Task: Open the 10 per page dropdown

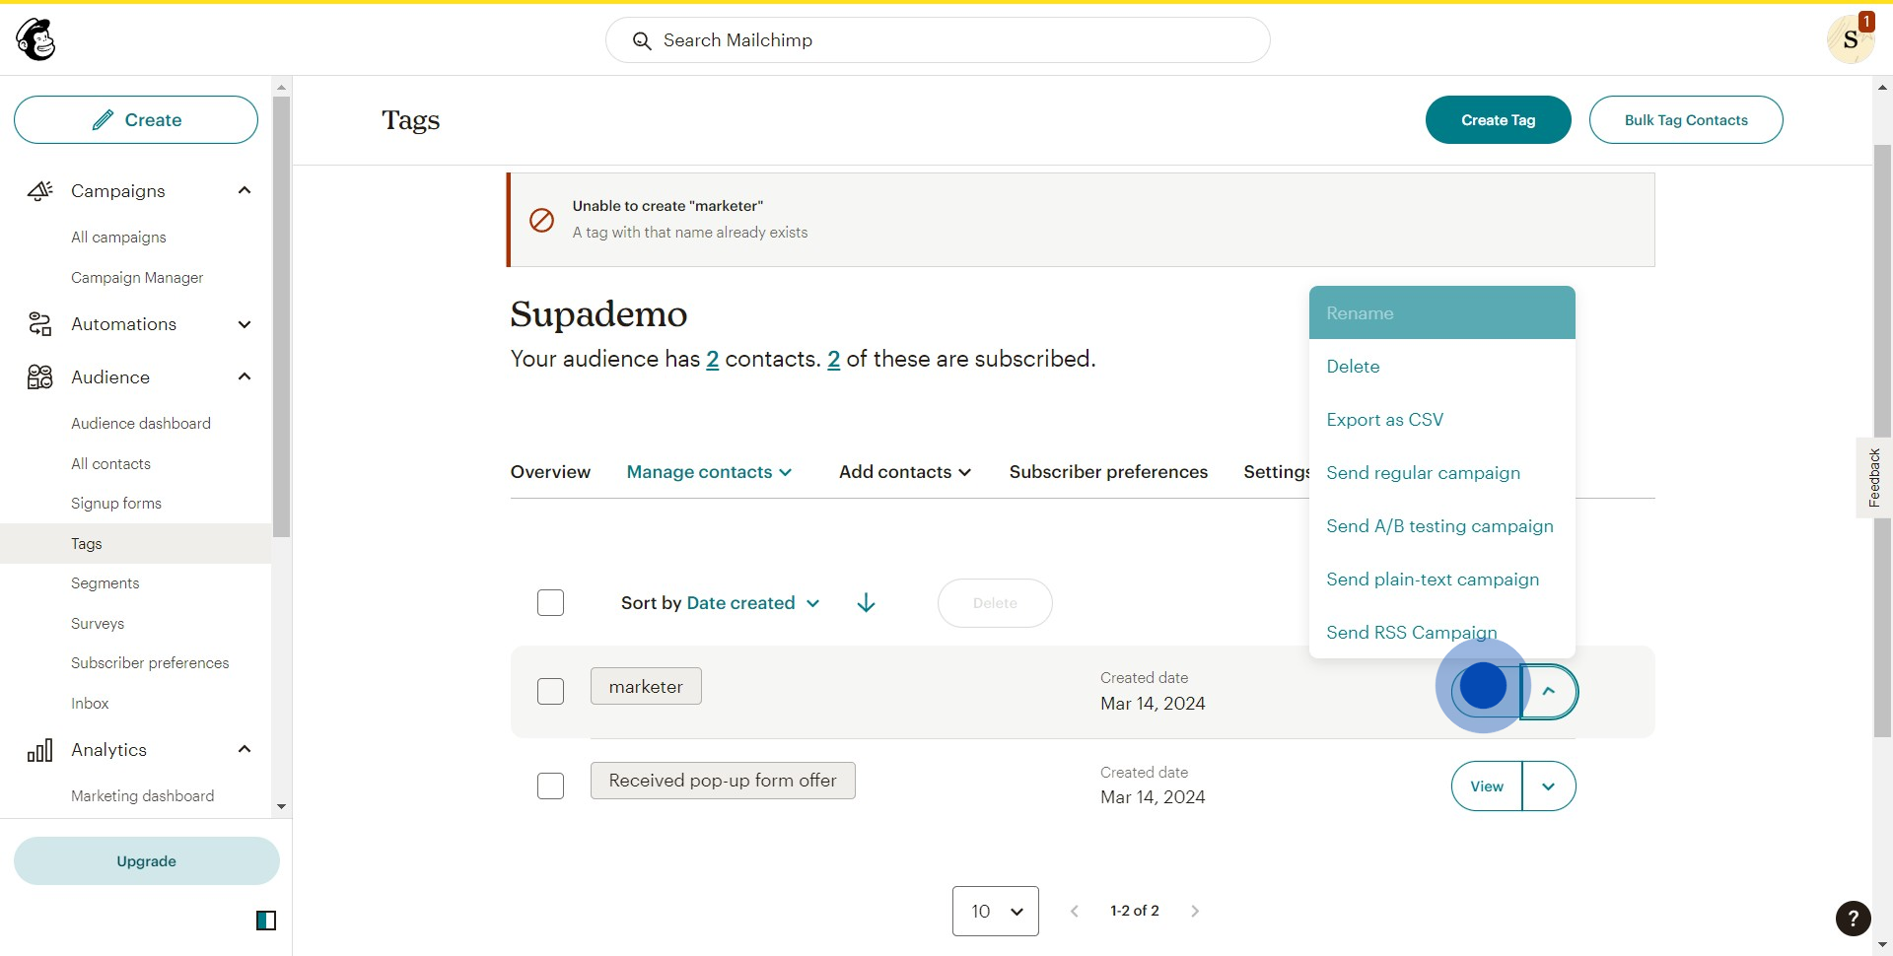Action: 995,911
